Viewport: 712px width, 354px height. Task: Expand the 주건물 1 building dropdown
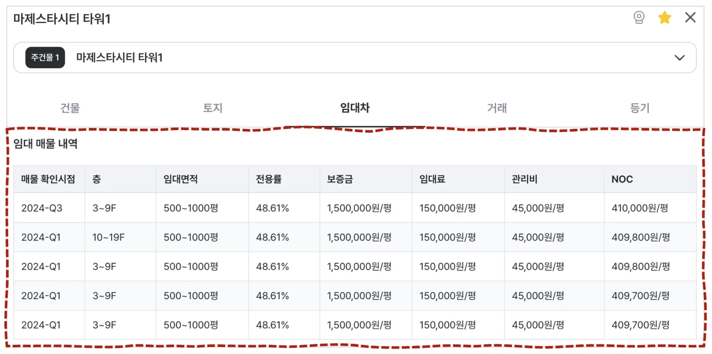354,58
